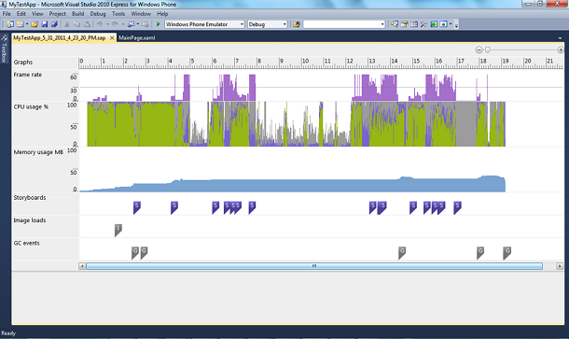Click the Copy toolbar icon
This screenshot has width=569, height=339.
point(76,24)
